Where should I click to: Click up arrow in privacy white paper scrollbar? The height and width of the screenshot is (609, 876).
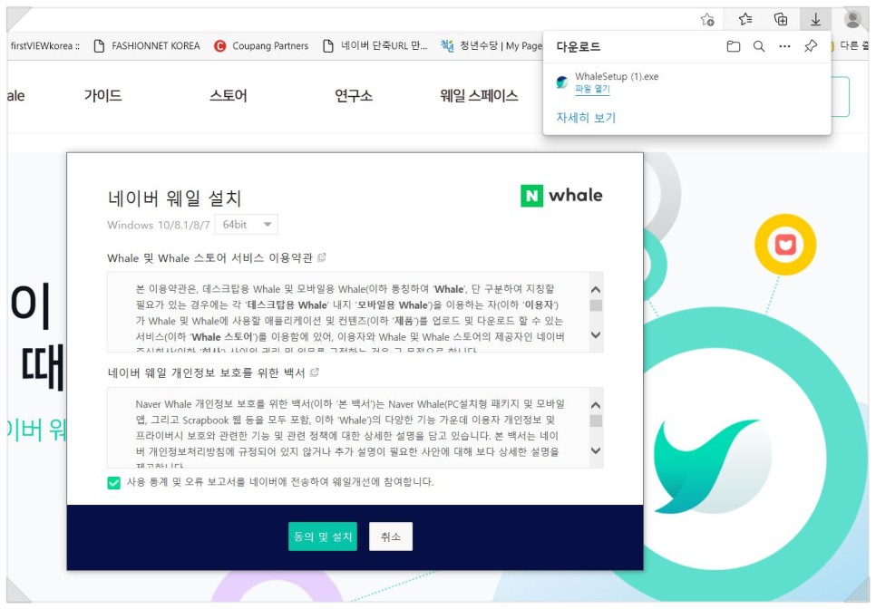click(596, 405)
